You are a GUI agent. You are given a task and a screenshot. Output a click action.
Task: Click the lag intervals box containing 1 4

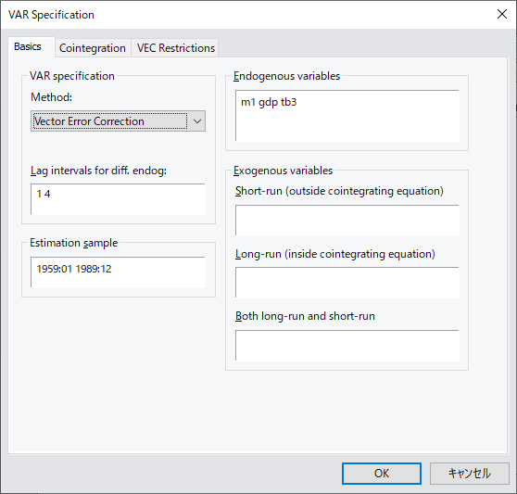118,199
